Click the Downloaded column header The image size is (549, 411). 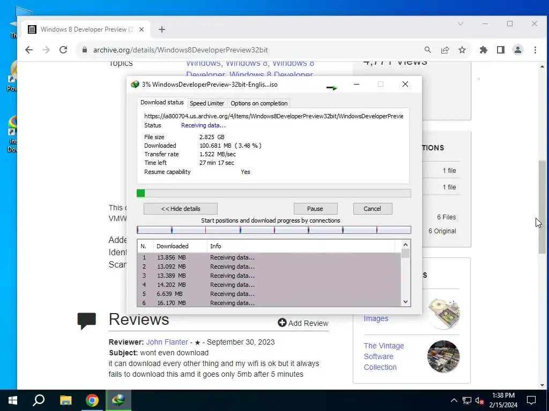tap(180, 246)
